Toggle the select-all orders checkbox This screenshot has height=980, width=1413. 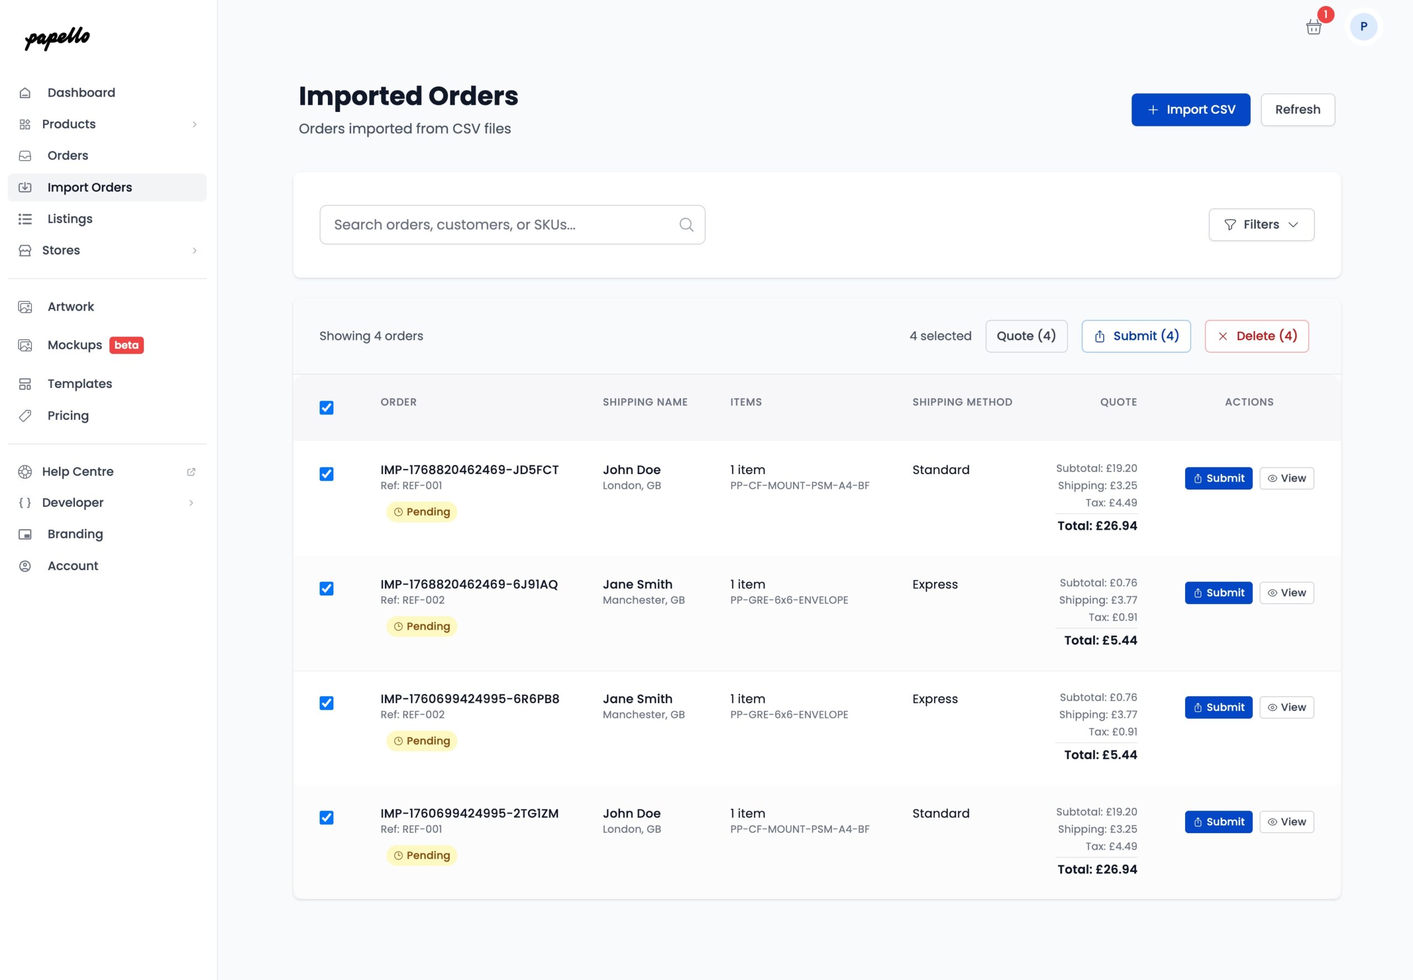(326, 408)
